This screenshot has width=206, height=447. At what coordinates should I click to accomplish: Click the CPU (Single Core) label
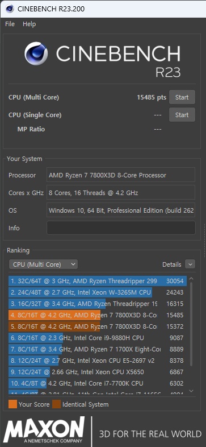[x=35, y=115]
